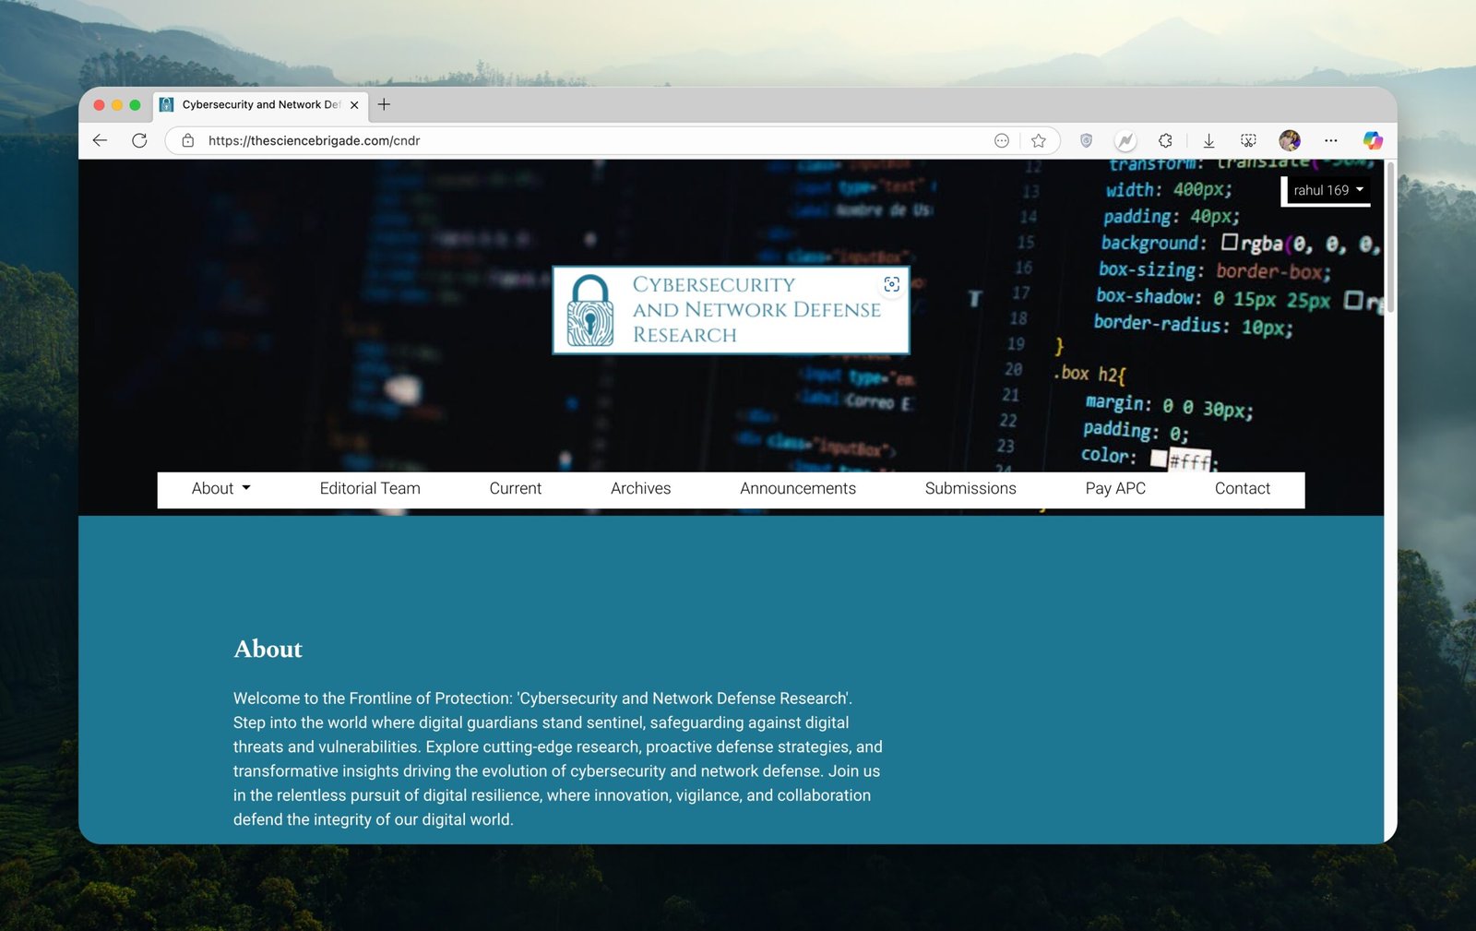Click the Pay APC link
This screenshot has width=1476, height=931.
pyautogui.click(x=1114, y=488)
